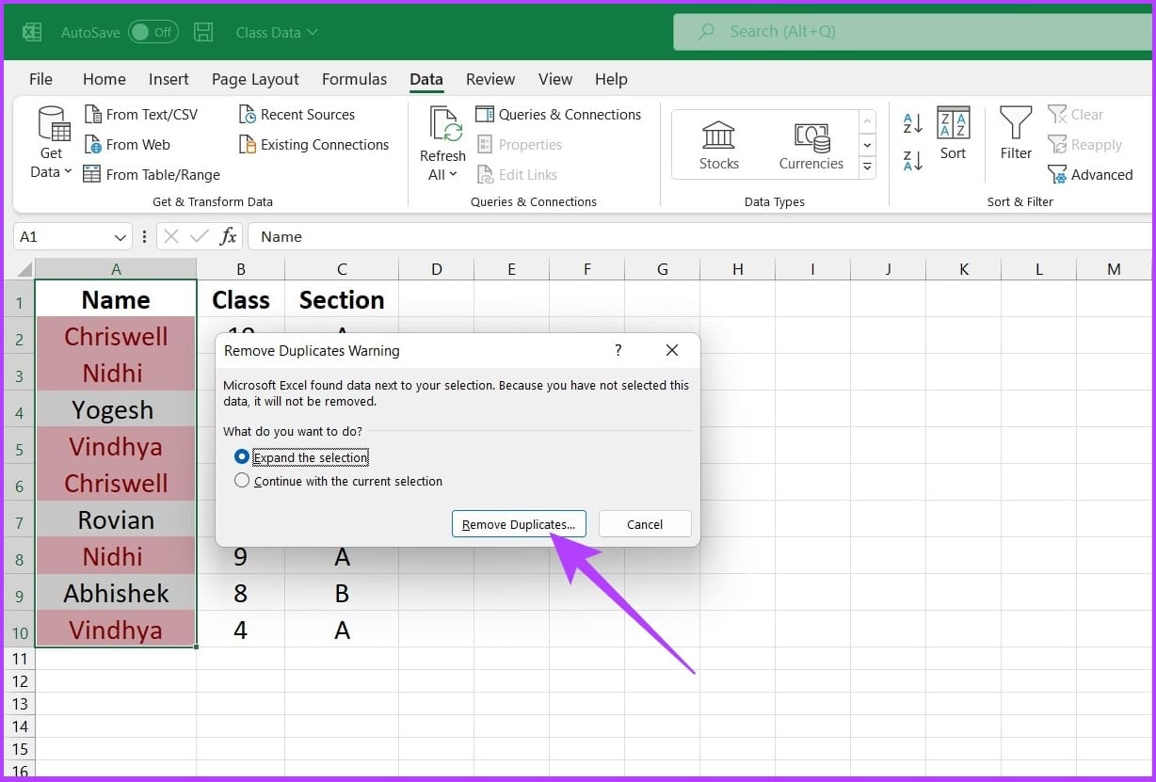This screenshot has height=782, width=1156.
Task: Click From Web
Action: point(127,145)
